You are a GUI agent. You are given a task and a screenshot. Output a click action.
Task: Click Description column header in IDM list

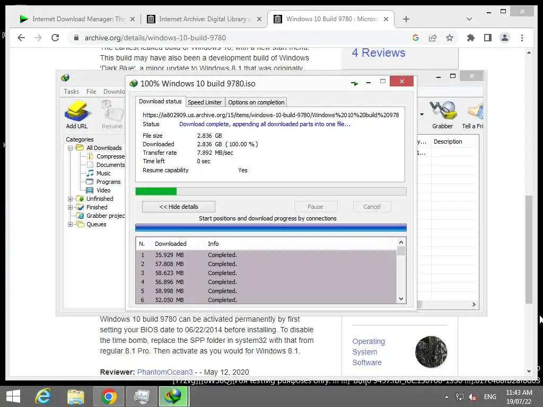[x=448, y=141]
